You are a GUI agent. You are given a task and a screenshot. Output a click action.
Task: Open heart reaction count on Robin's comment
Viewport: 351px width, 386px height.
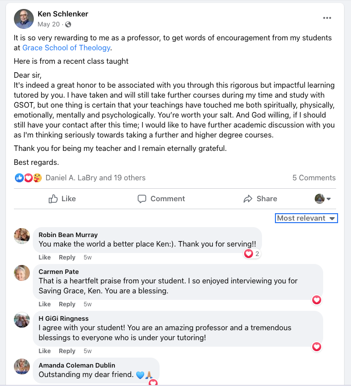tap(252, 254)
